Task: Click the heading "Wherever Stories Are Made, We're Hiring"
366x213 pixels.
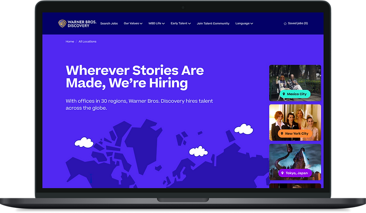Action: pyautogui.click(x=135, y=77)
